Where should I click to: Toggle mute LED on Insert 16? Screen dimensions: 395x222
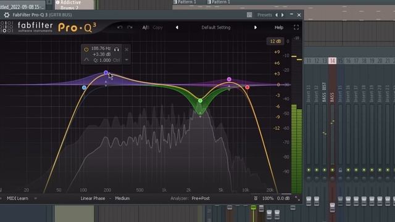pyautogui.click(x=348, y=170)
